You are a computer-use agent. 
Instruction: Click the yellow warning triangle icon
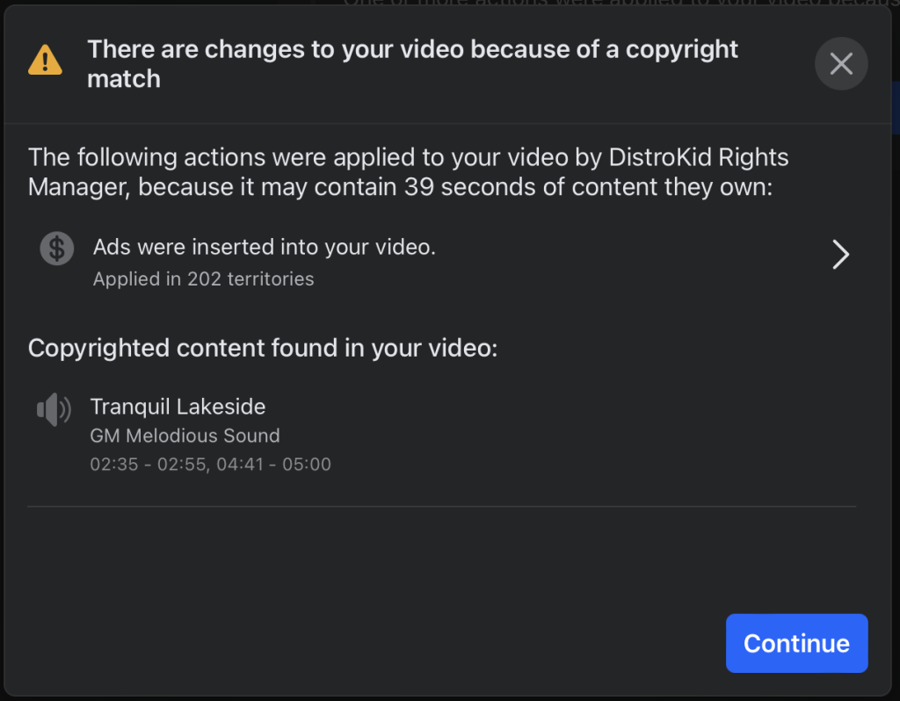(46, 60)
